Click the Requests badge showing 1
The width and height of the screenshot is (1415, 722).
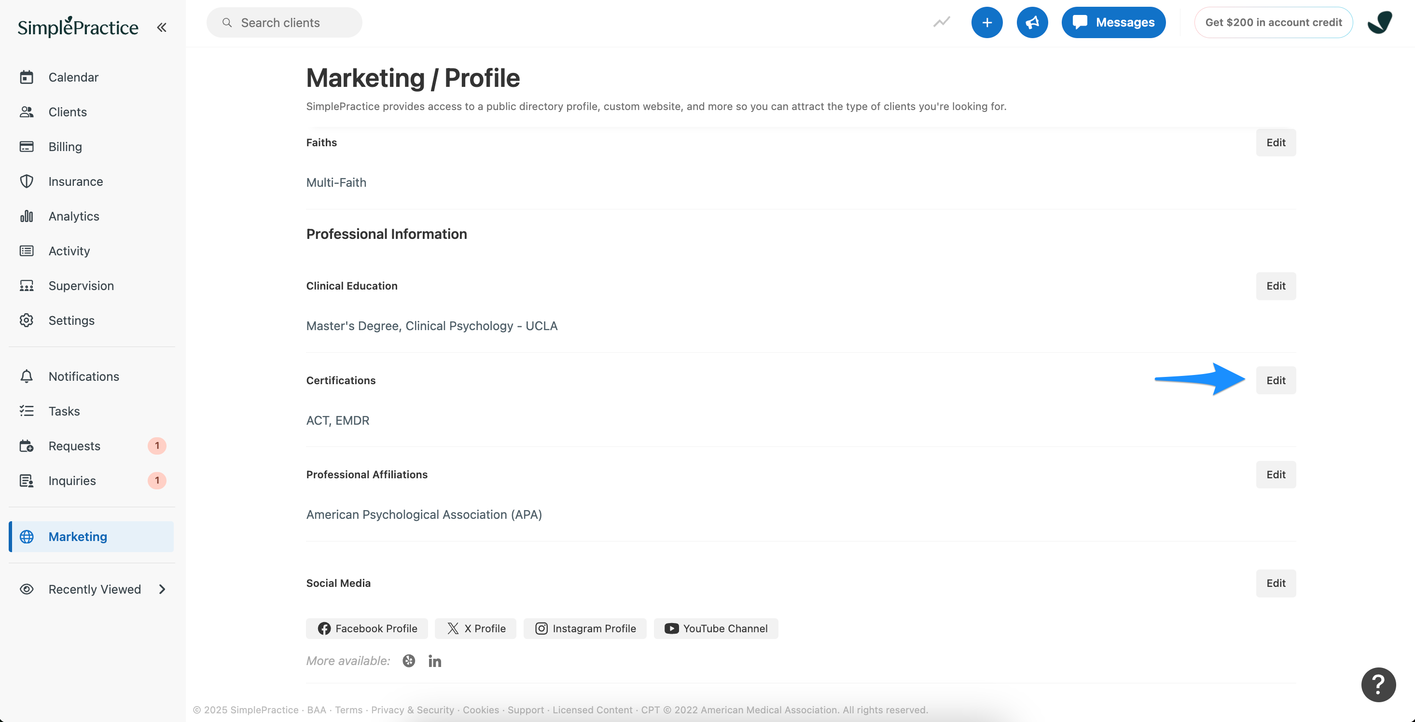tap(157, 445)
